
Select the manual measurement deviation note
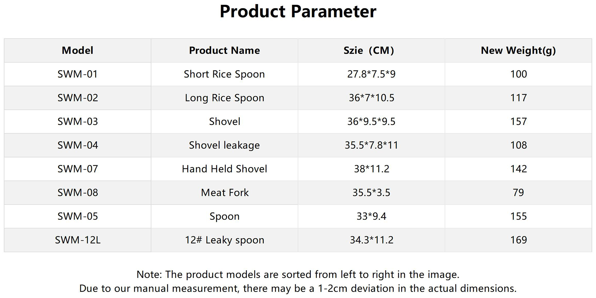298,288
